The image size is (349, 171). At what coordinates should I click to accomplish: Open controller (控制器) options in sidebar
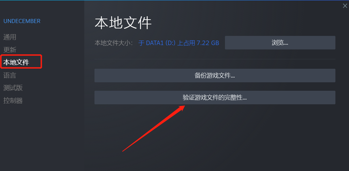tap(13, 101)
